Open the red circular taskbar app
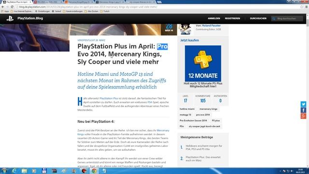Screen dimensions: 309x174 click(x=84, y=171)
